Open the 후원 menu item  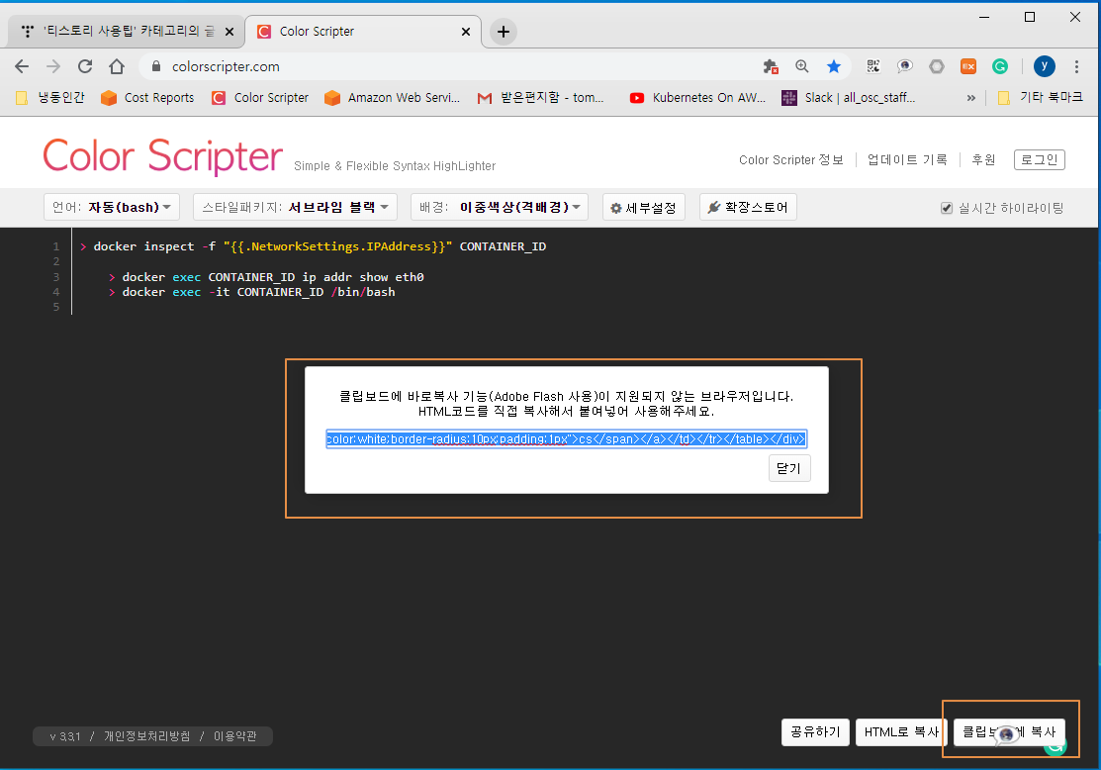click(x=983, y=160)
